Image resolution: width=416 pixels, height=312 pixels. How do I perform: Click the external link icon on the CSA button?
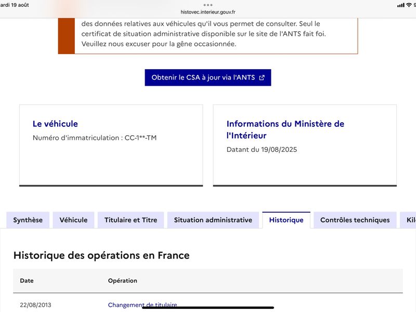[262, 77]
